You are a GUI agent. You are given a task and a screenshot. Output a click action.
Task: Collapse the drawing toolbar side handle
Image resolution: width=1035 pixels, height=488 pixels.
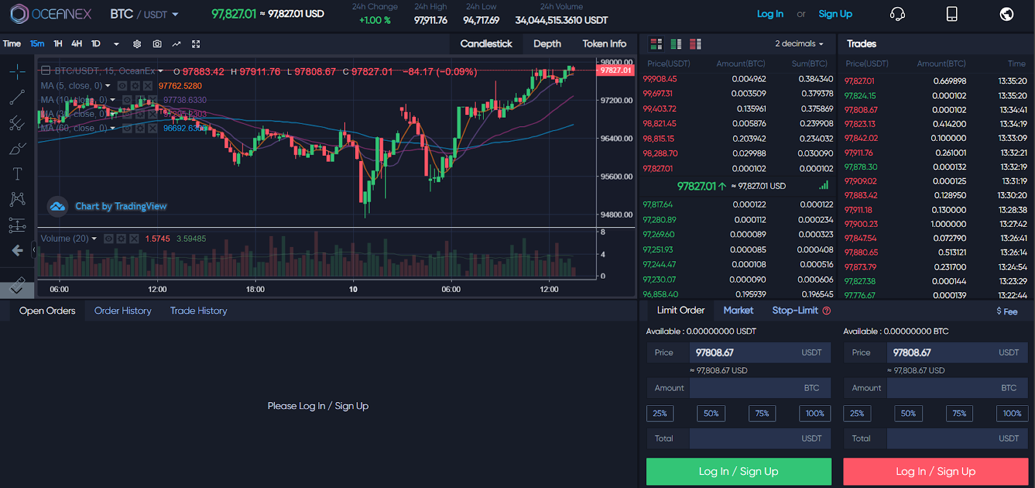click(x=34, y=249)
